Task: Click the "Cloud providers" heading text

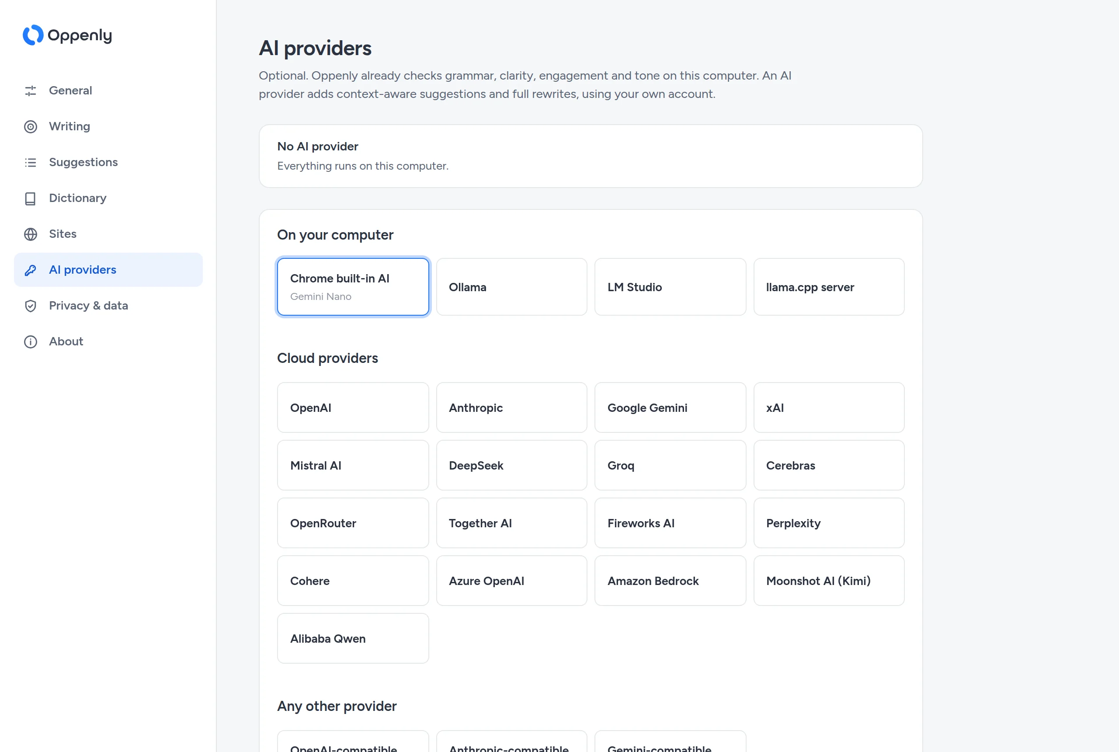Action: 327,358
